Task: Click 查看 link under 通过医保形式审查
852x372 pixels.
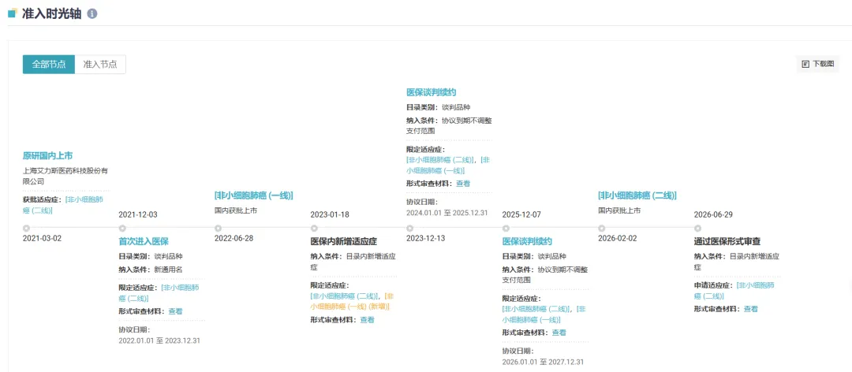Action: [x=751, y=309]
